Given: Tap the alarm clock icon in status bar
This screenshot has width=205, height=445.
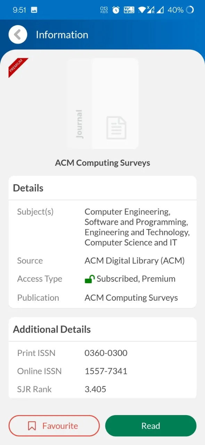Looking at the screenshot, I should coord(115,10).
